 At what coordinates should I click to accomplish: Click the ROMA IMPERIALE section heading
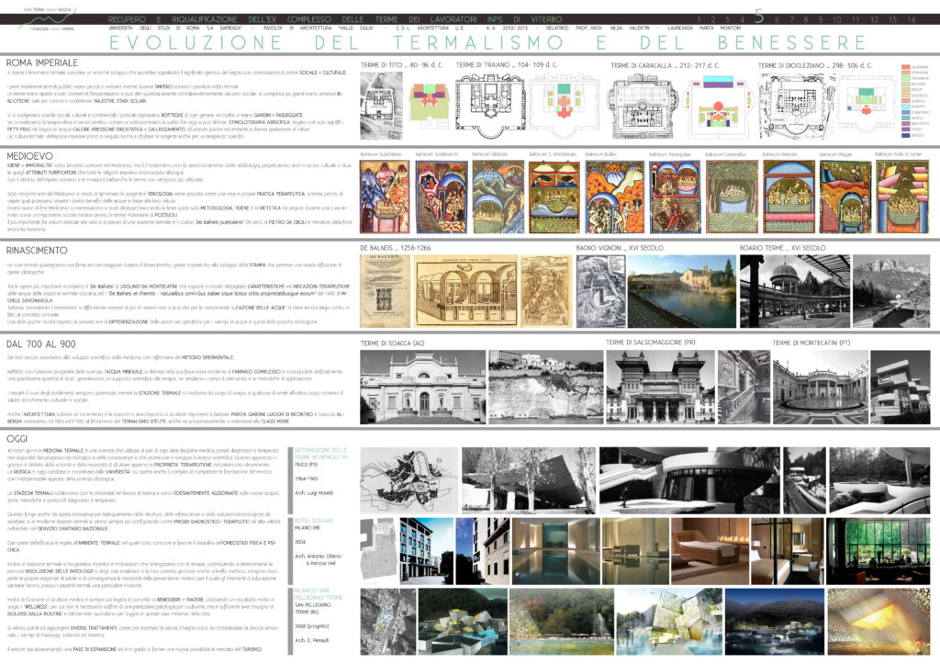point(42,62)
